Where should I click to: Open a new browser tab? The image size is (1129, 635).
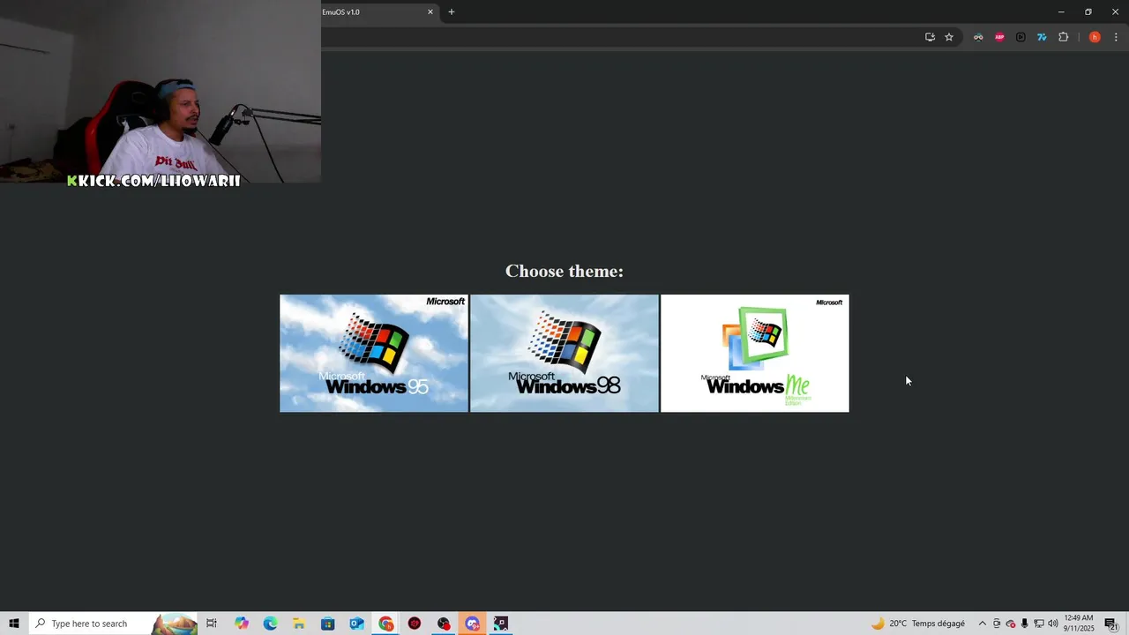[452, 12]
